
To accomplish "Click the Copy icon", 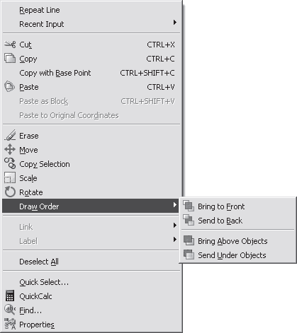I will tap(10, 59).
